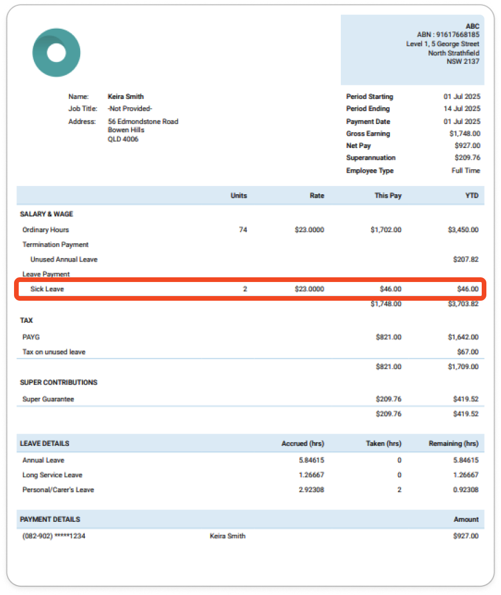Click North Strathfield company address line

click(x=454, y=53)
